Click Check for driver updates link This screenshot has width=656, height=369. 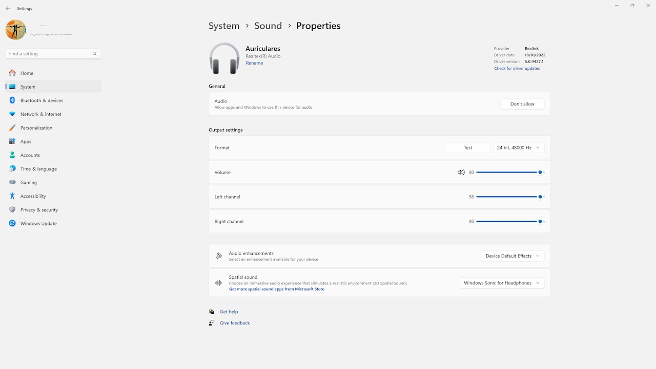point(517,68)
